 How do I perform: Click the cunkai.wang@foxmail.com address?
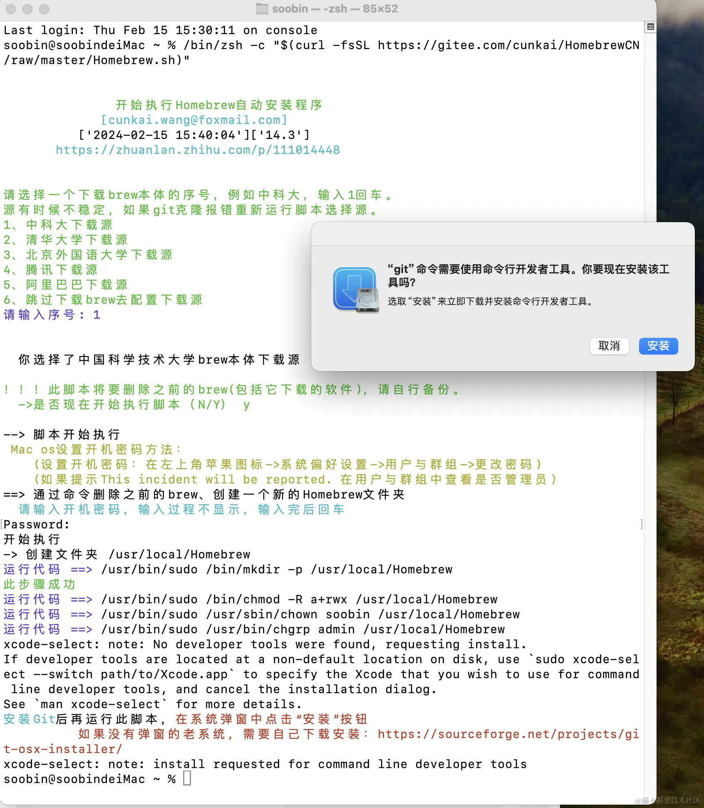(x=194, y=120)
